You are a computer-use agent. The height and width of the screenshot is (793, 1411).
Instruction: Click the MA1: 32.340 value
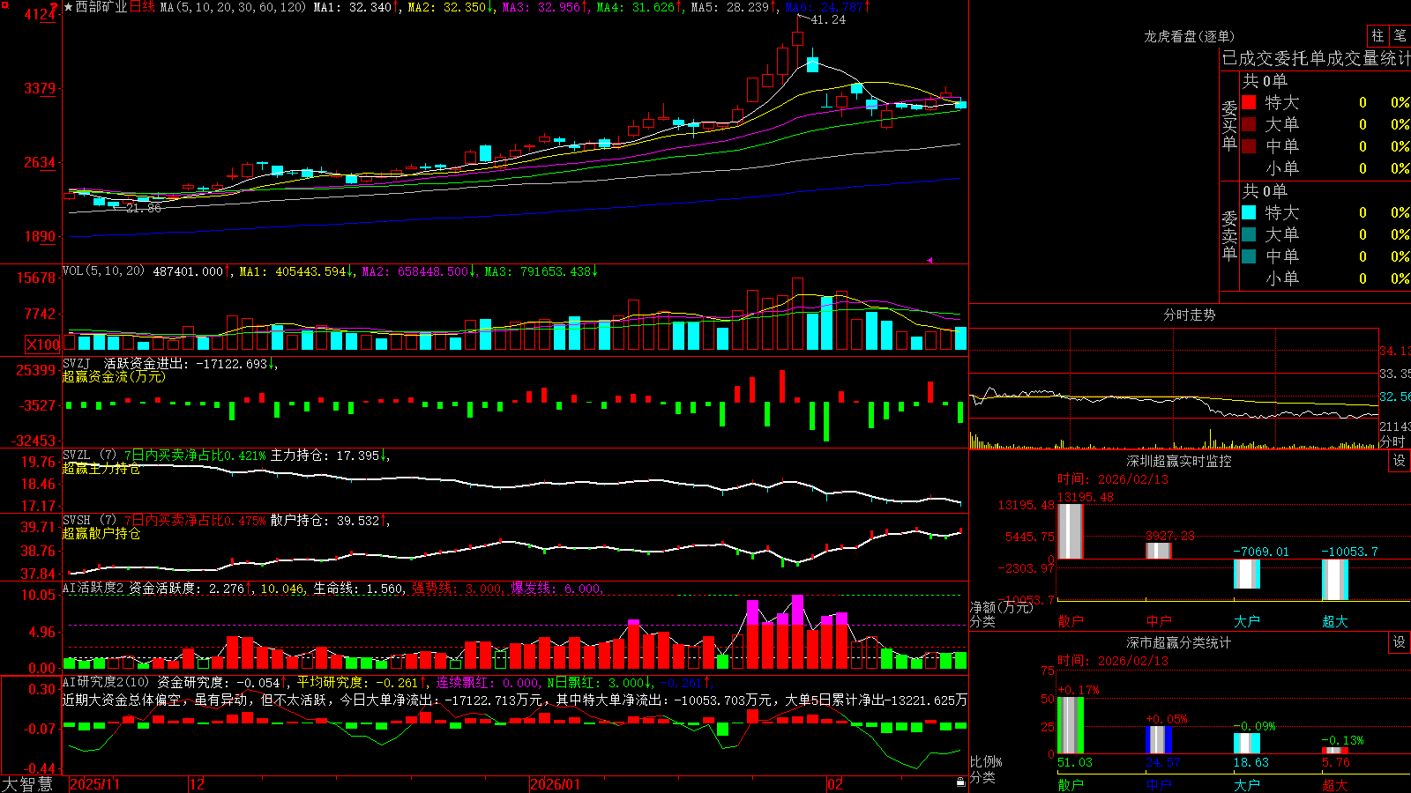click(357, 7)
